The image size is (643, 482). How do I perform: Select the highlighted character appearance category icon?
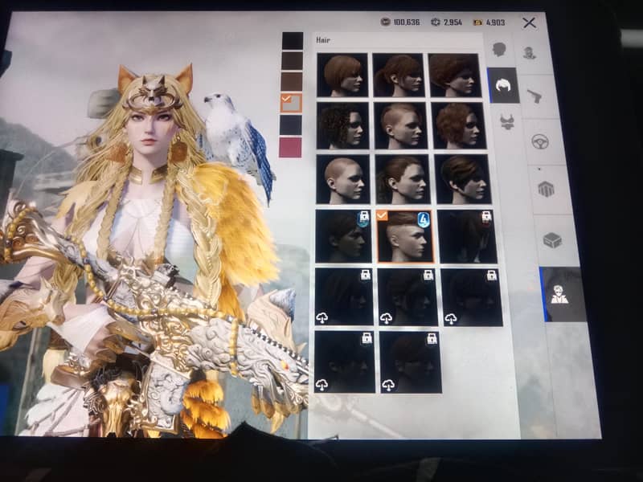(561, 294)
